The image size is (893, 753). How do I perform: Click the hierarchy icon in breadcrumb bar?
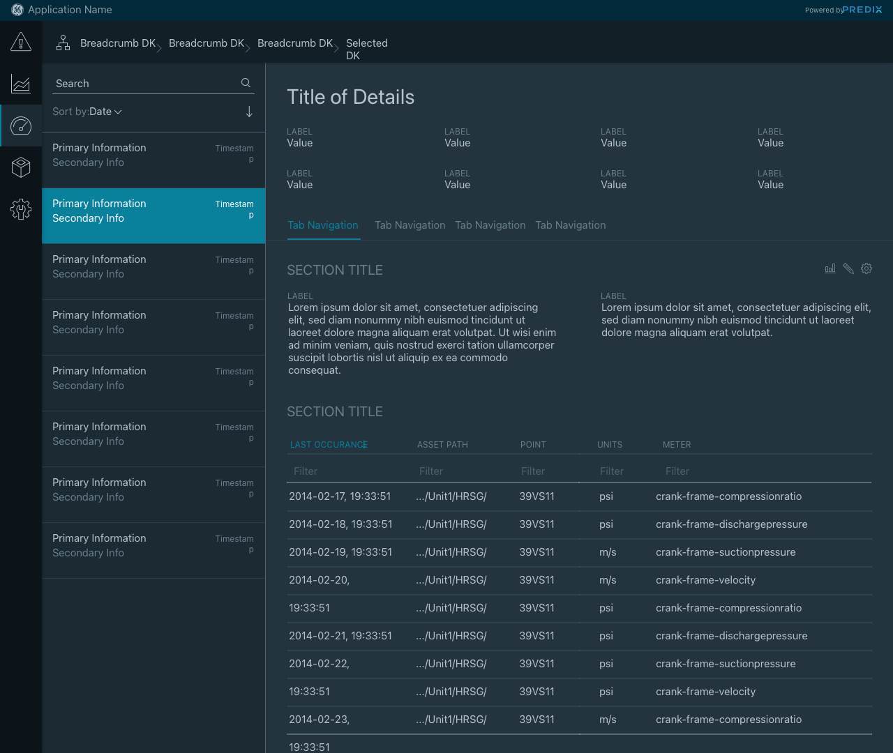63,43
